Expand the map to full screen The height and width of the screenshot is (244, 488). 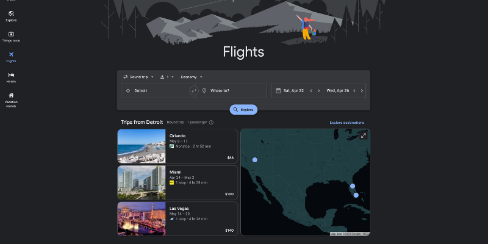[x=364, y=135]
